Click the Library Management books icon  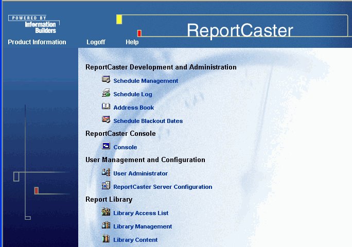106,225
